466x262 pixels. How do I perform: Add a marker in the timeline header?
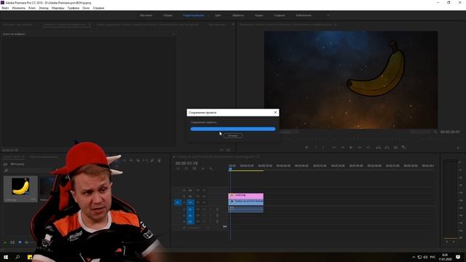(x=202, y=169)
